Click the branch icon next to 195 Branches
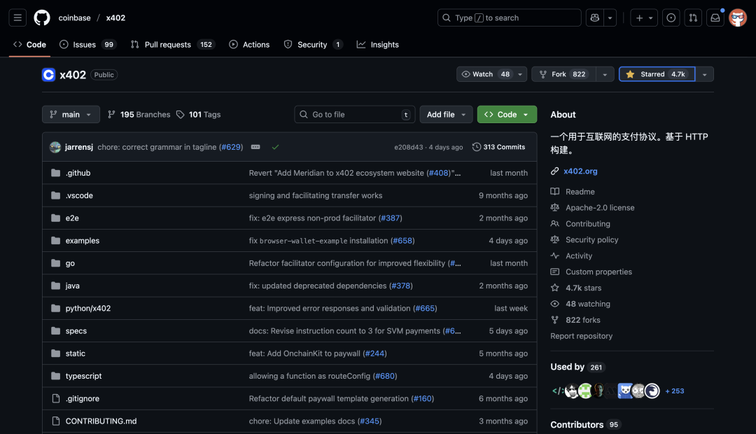 click(x=111, y=114)
